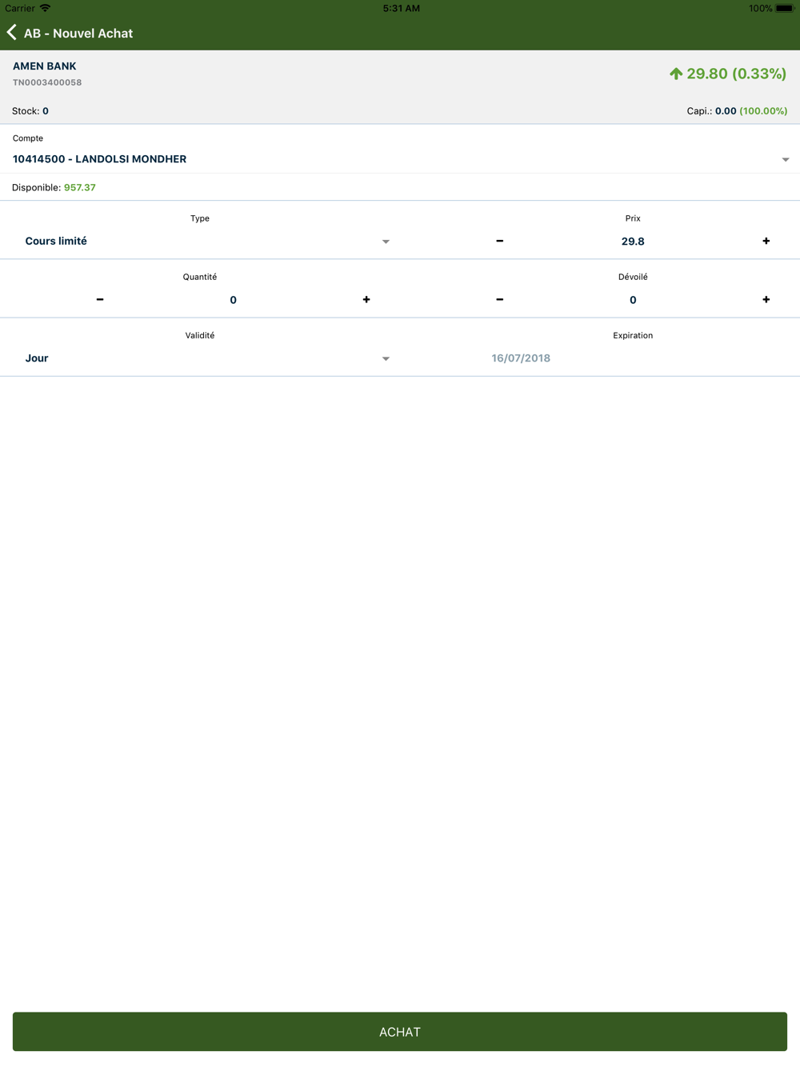This screenshot has width=800, height=1067.
Task: Edit the Prix field showing 29.8
Action: pos(633,241)
